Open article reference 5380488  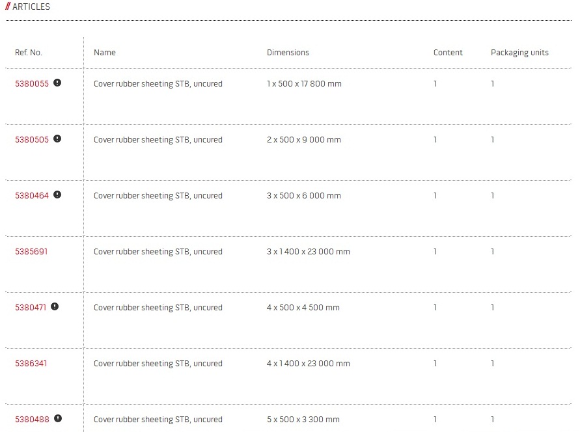32,420
